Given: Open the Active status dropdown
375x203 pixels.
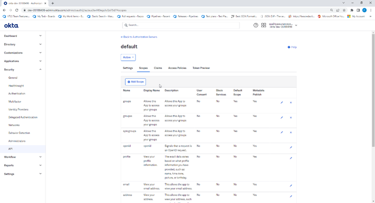Looking at the screenshot, I should [128, 57].
